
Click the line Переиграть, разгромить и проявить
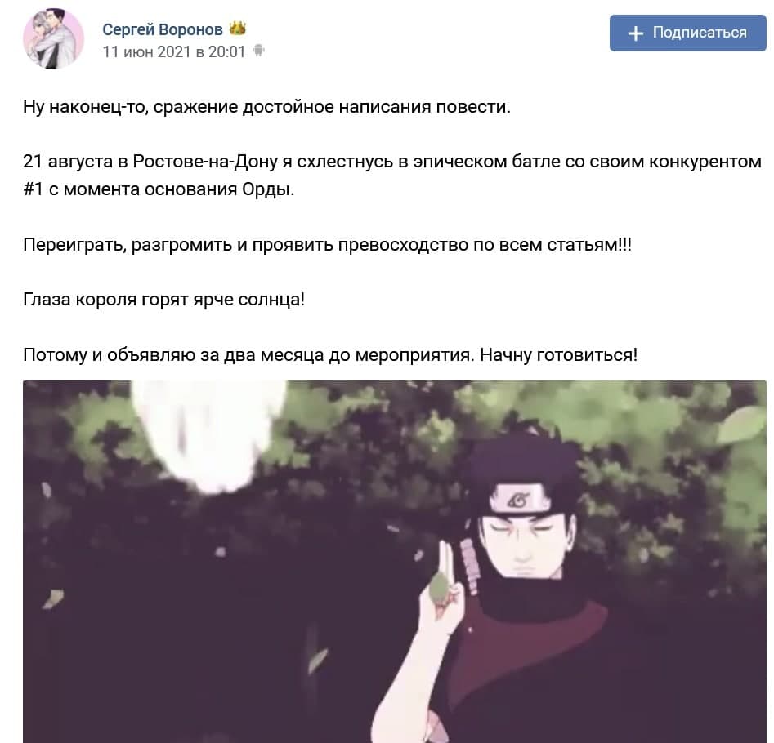click(327, 245)
